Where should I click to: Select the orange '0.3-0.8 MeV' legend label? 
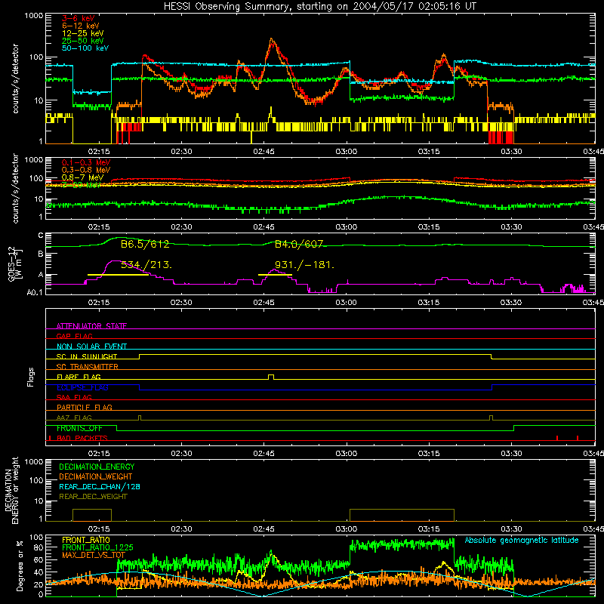86,170
